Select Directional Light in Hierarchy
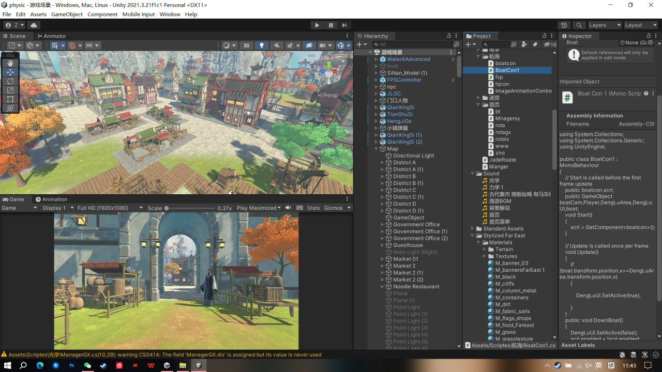 [413, 156]
